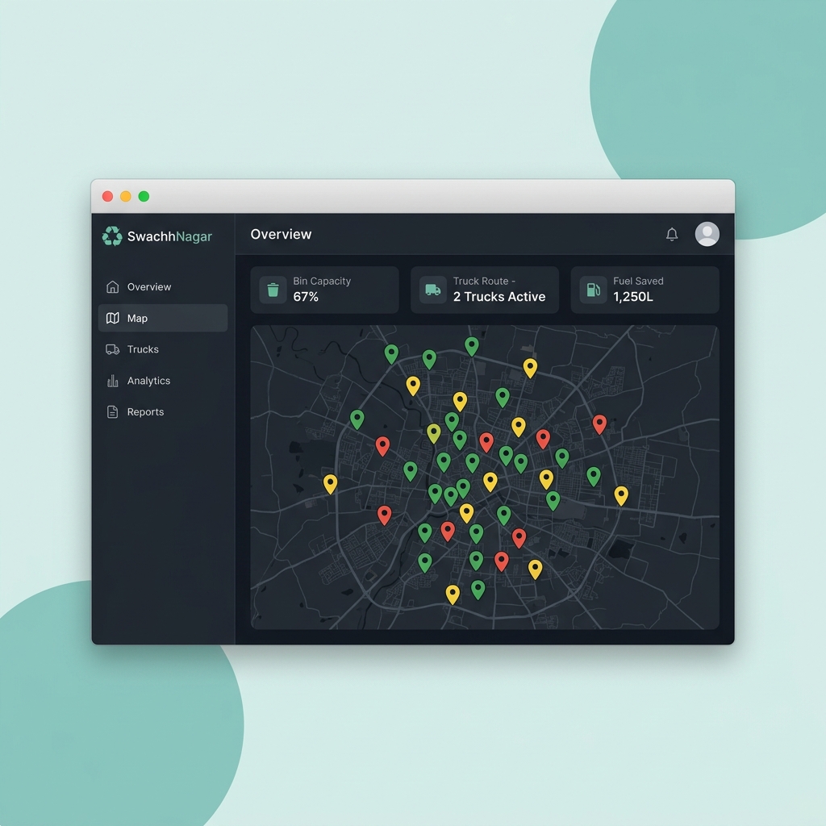
Task: Click the topmost green bin marker on map
Action: (x=471, y=346)
